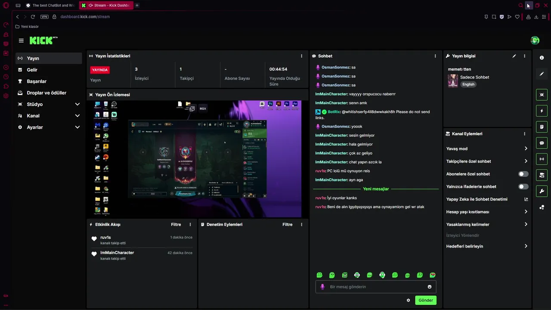The image size is (551, 310).
Task: Toggle broadcast stats widget icon in right toolbar
Action: pyautogui.click(x=542, y=159)
